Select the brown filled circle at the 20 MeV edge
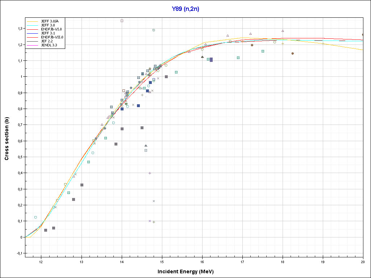Screen dimensions: 371x278 click(363, 35)
